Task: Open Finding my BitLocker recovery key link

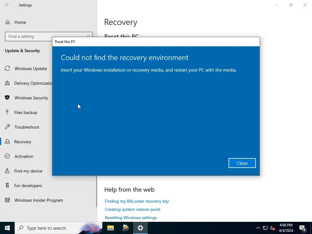Action: click(137, 201)
